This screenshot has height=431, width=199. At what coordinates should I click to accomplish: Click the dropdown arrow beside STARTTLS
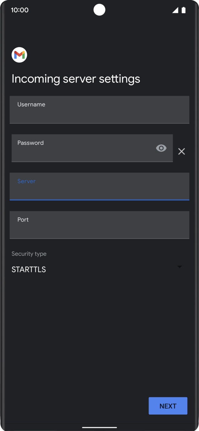[x=179, y=267]
